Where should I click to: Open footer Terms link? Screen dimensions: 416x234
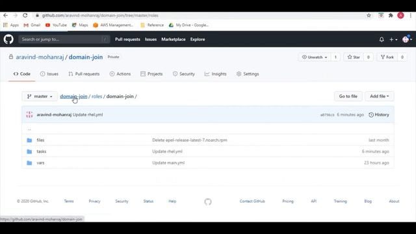coord(69,201)
